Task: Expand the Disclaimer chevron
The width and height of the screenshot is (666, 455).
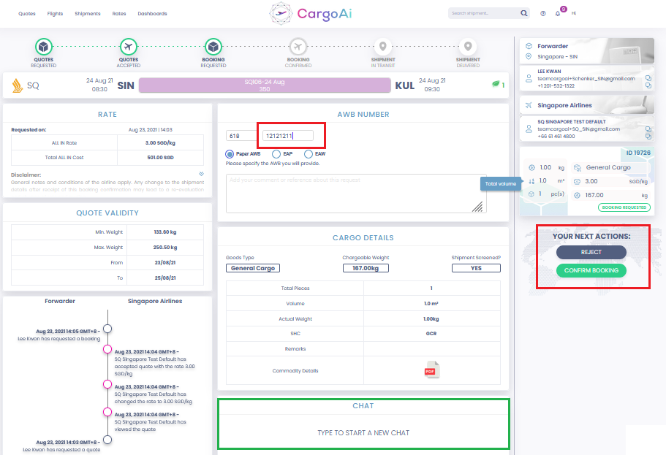Action: pyautogui.click(x=201, y=174)
